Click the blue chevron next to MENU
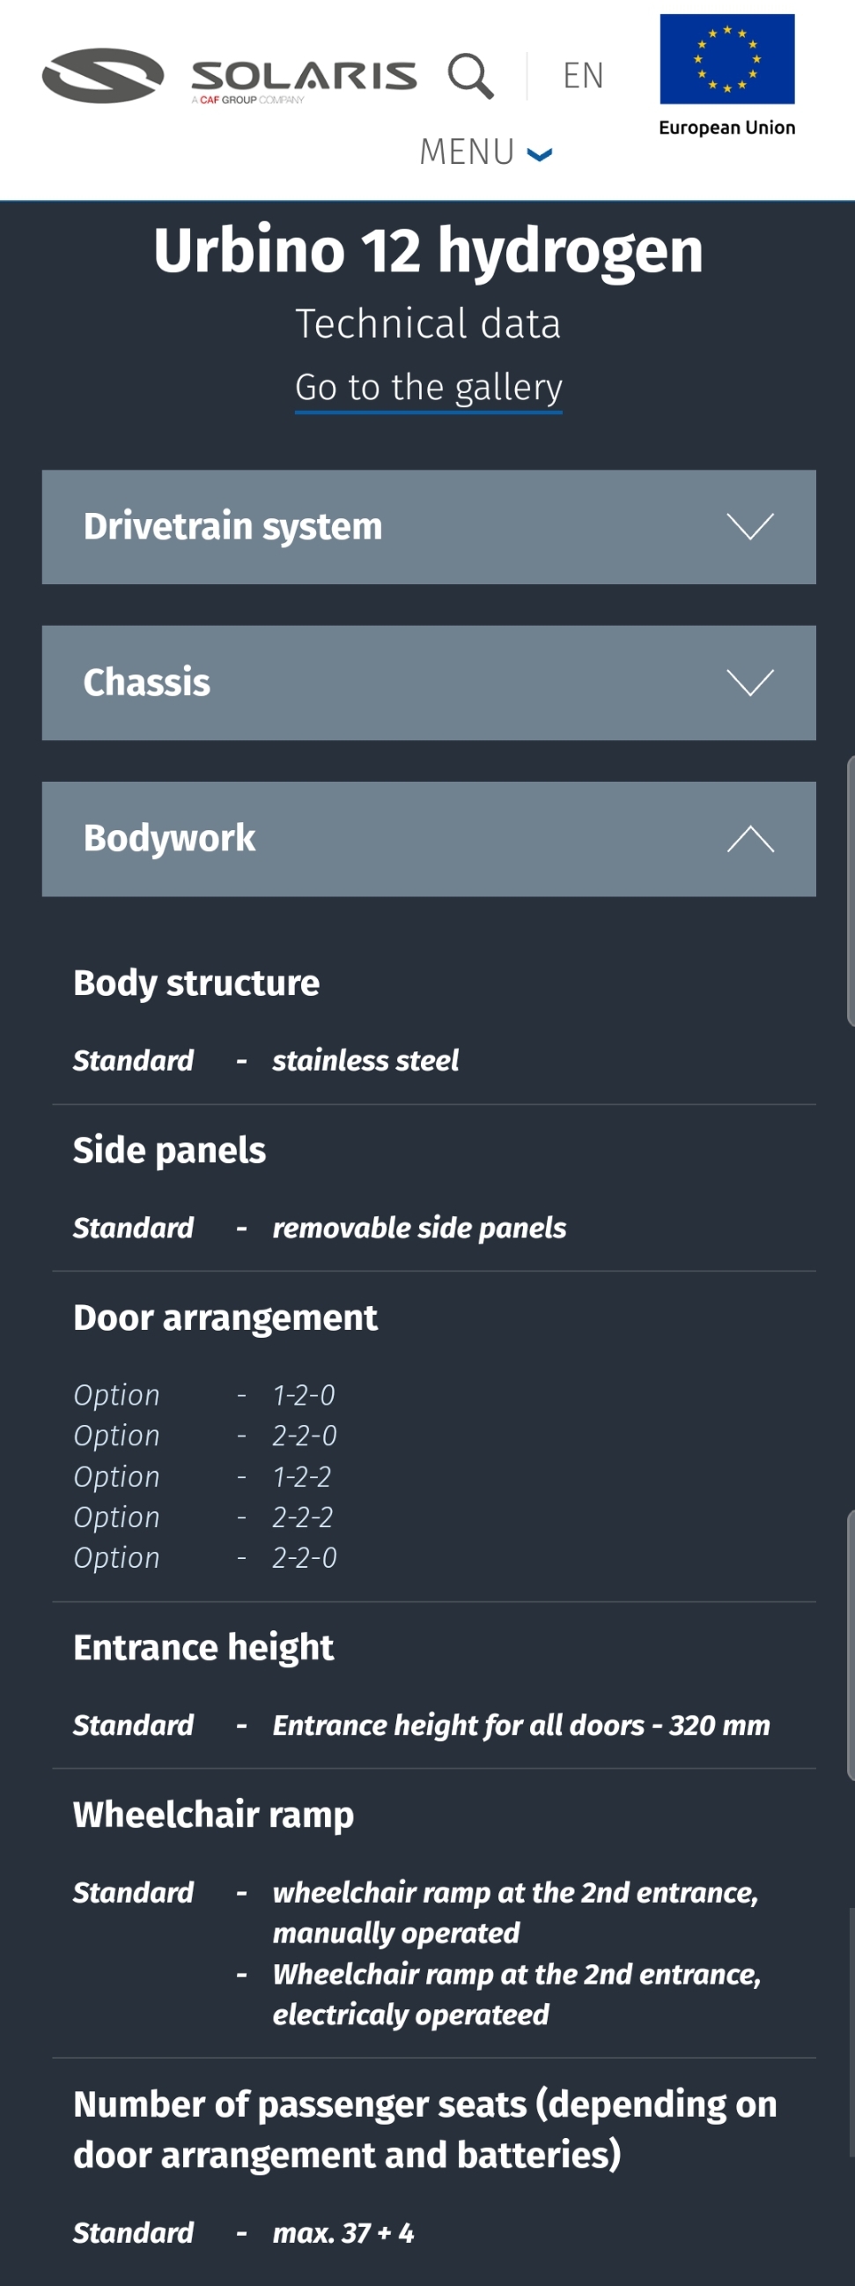Viewport: 855px width, 2286px height. pos(539,154)
